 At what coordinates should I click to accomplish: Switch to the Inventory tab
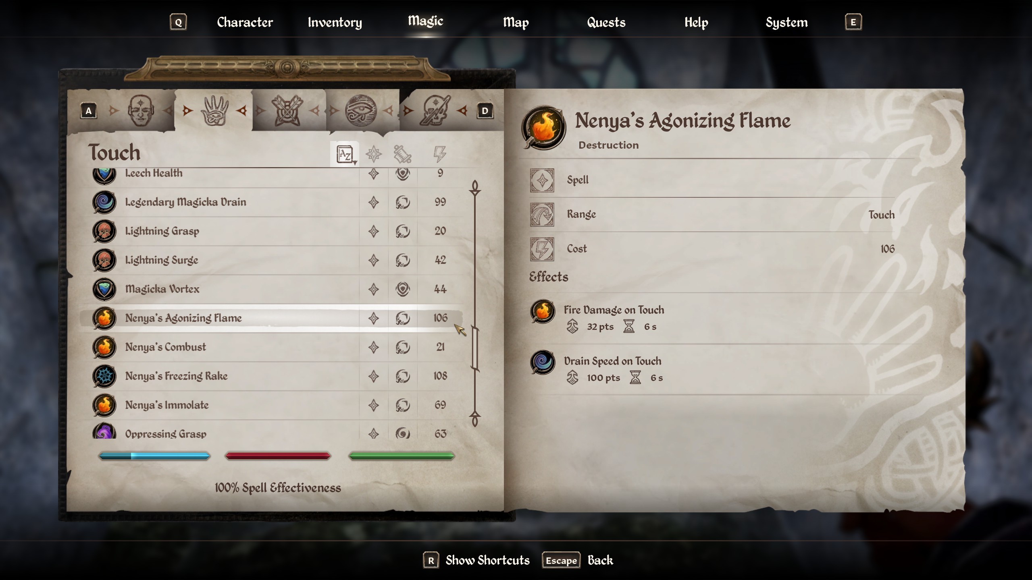click(x=335, y=22)
